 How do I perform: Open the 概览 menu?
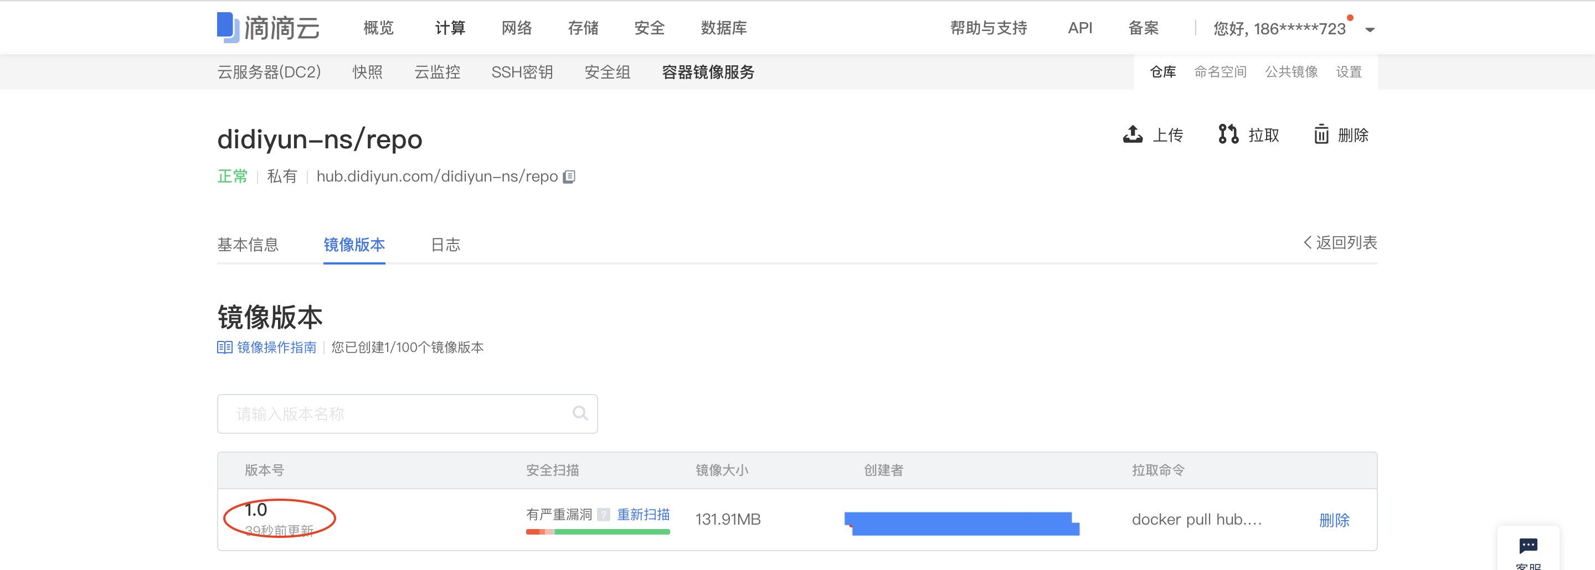pos(378,28)
